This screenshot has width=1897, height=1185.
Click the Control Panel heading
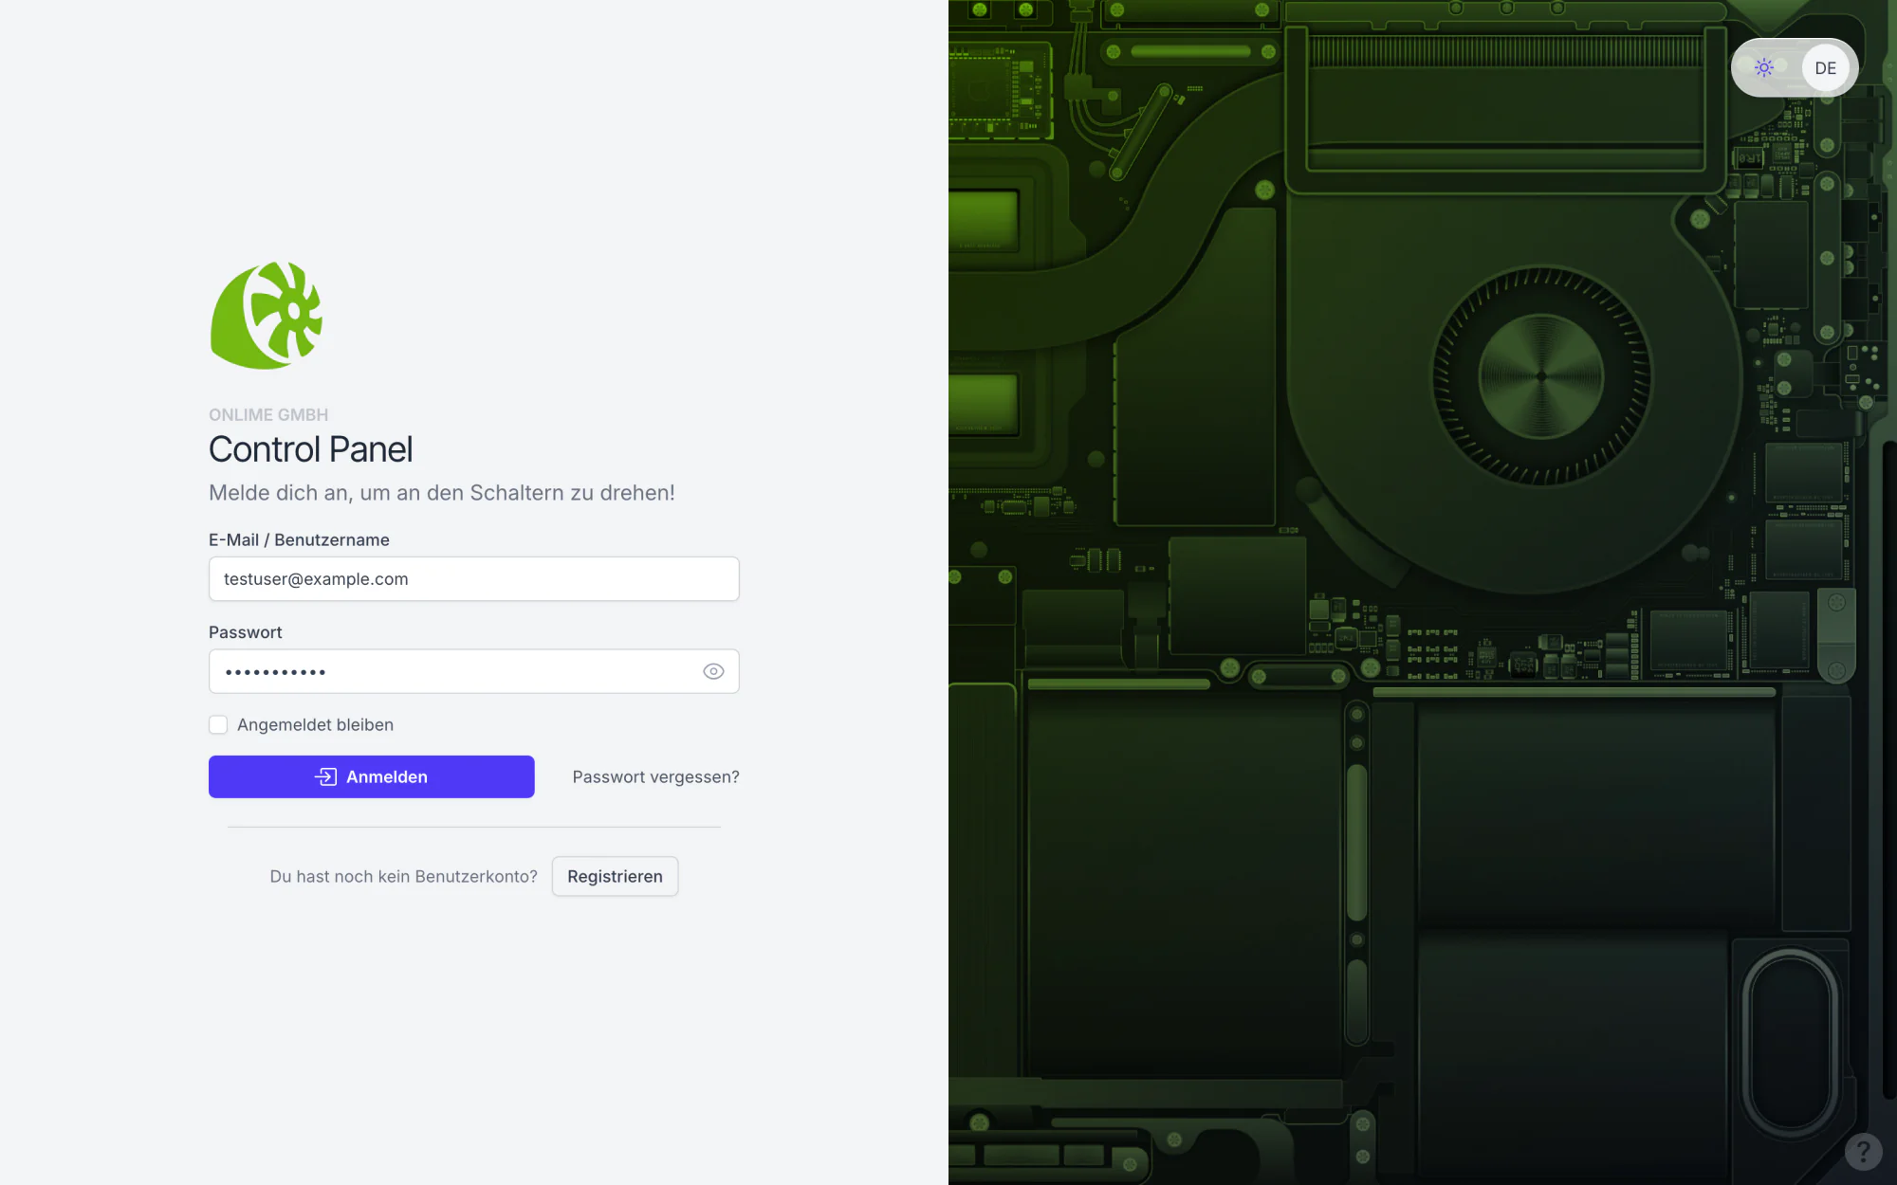(310, 449)
